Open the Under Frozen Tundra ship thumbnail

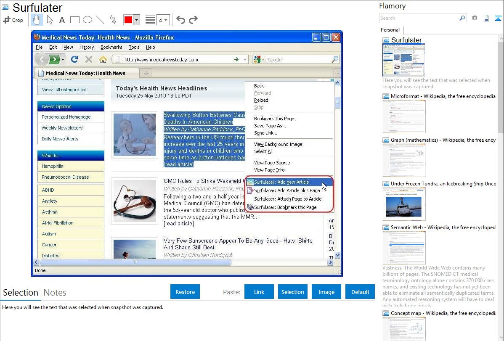click(x=404, y=204)
